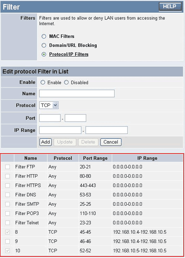
Task: Click the first IP Range field
Action: pos(60,130)
